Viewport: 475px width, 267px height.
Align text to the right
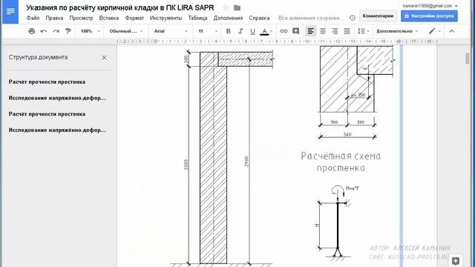335,31
